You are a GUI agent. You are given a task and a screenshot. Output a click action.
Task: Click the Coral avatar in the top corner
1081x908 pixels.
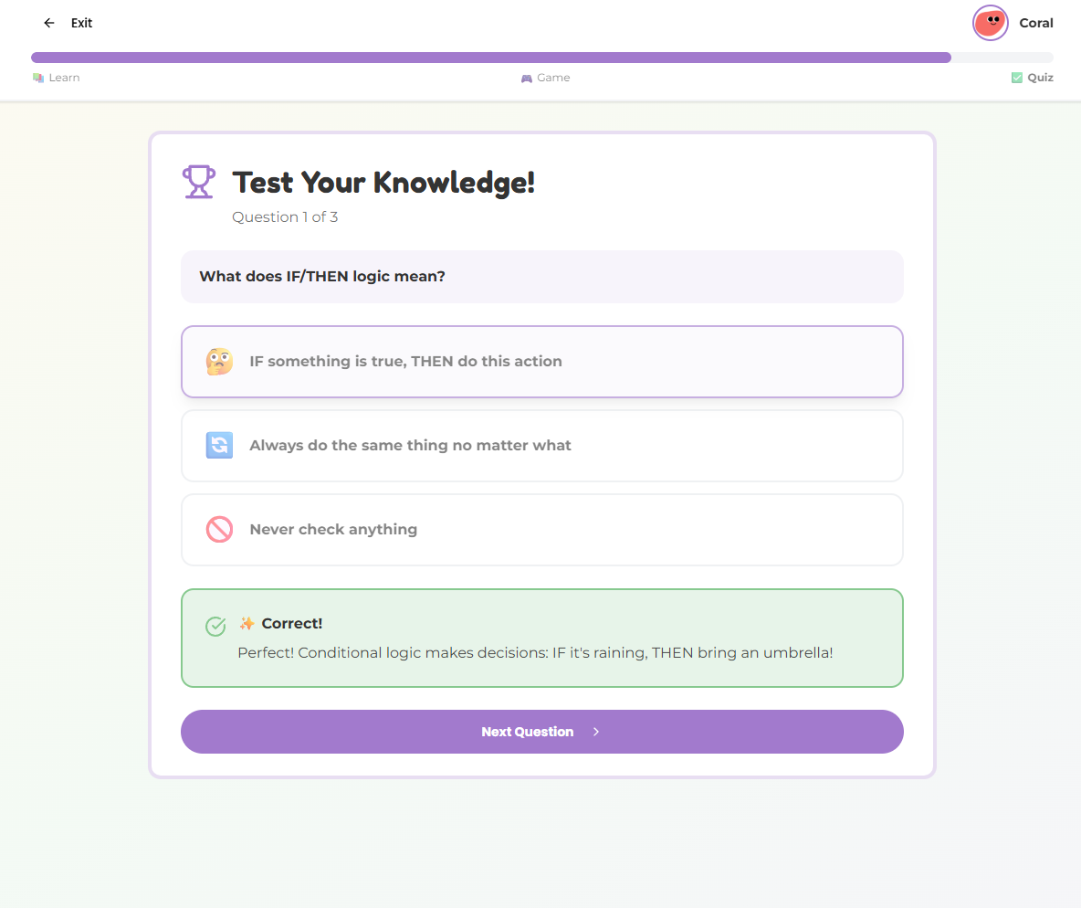(990, 22)
